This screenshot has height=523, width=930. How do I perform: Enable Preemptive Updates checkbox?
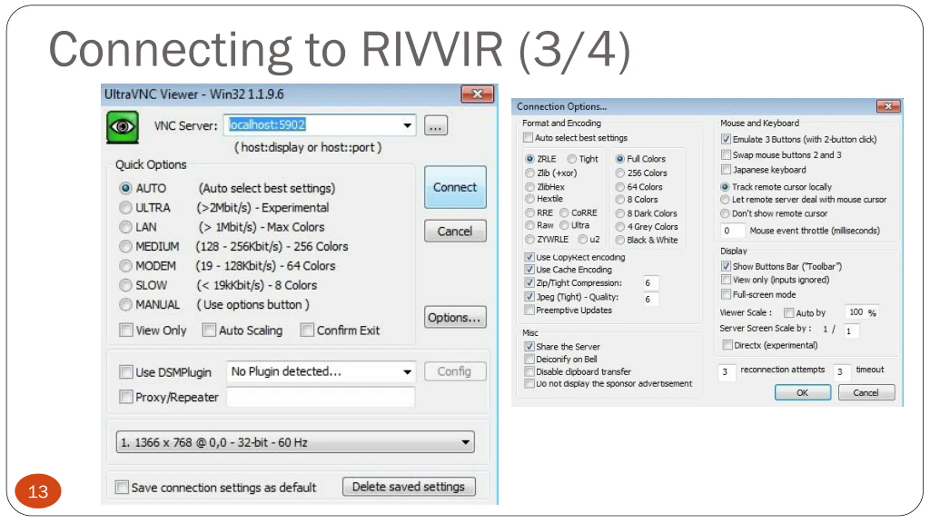tap(529, 310)
